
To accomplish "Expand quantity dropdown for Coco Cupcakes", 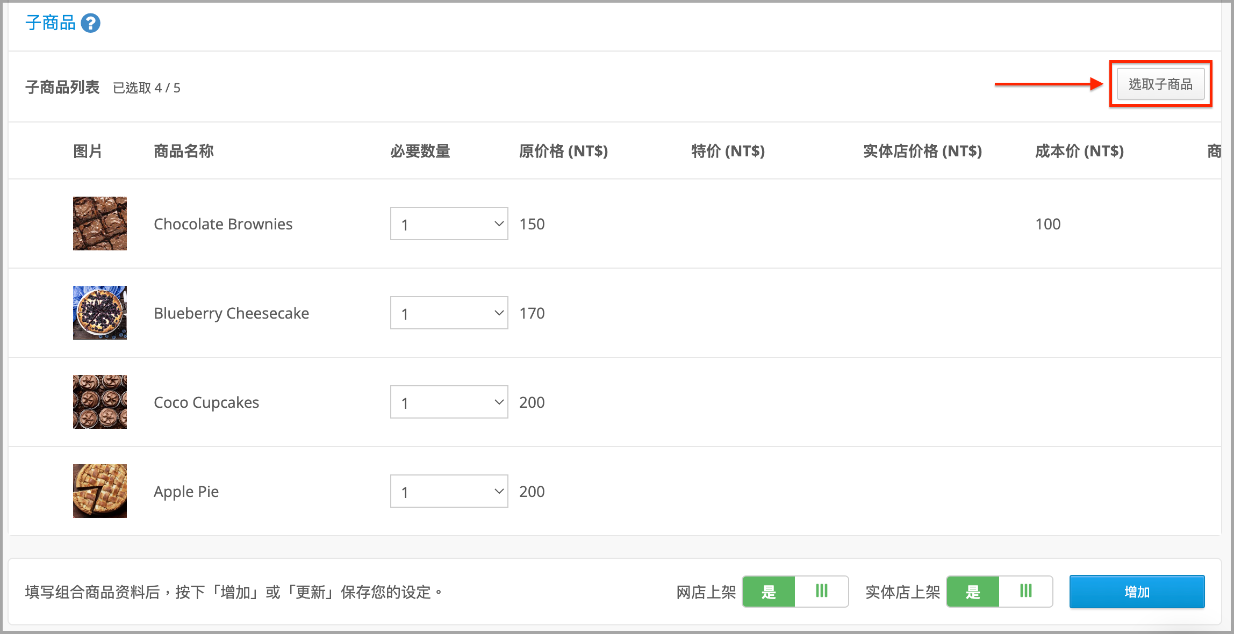I will (x=449, y=402).
